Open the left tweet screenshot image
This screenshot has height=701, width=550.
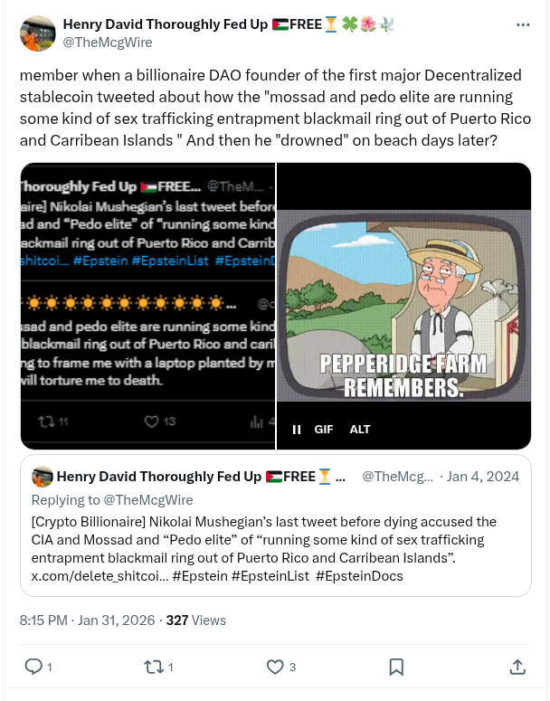point(147,306)
